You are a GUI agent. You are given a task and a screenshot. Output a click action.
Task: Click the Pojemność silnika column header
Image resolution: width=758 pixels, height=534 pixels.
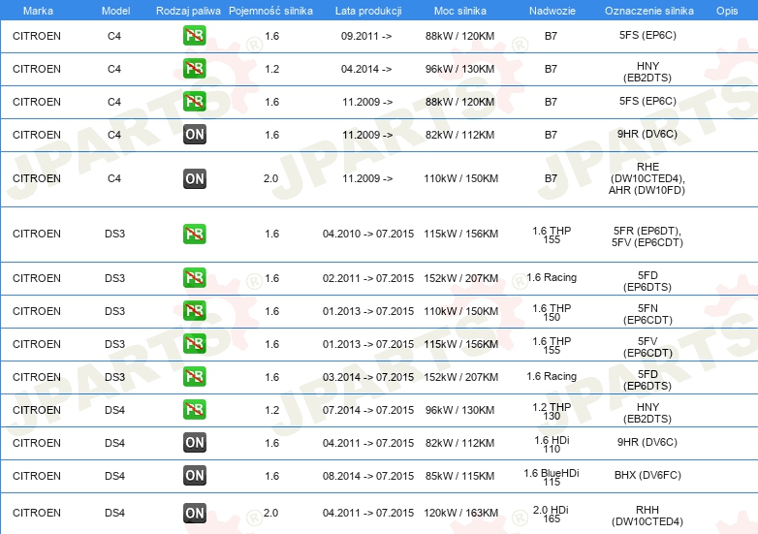click(x=270, y=10)
